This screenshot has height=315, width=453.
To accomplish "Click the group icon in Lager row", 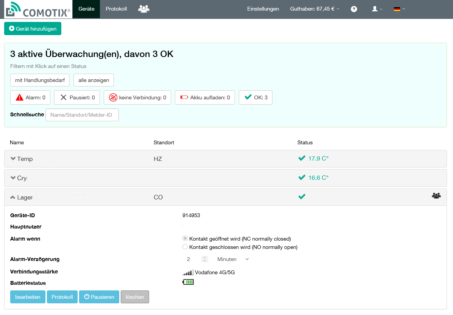I will [436, 196].
